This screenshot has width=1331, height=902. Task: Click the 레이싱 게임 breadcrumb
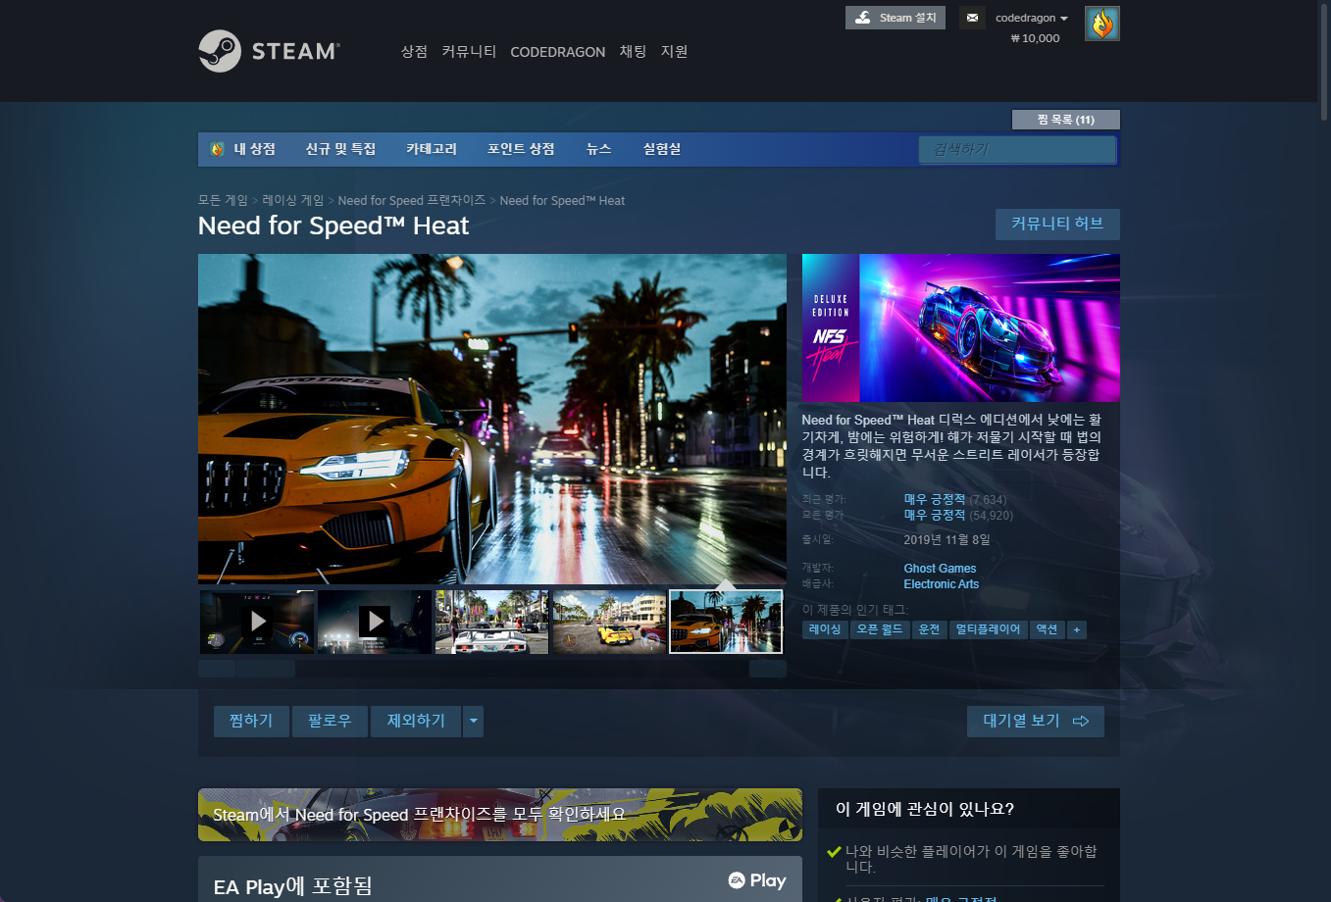point(292,200)
